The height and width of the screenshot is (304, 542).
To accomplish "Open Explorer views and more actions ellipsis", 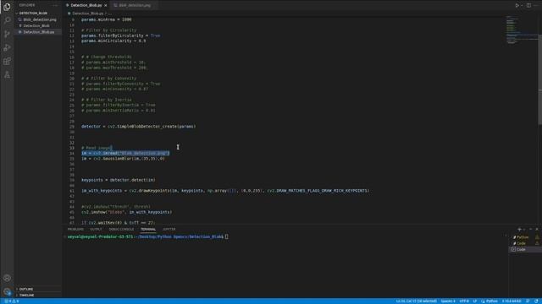I will point(55,5).
